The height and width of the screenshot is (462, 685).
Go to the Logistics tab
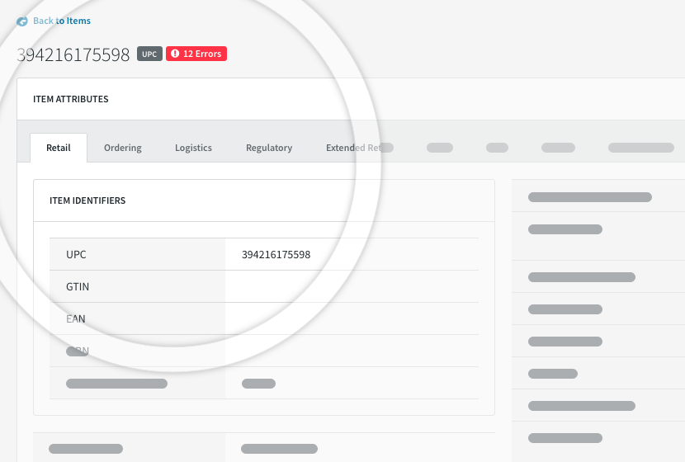[193, 148]
